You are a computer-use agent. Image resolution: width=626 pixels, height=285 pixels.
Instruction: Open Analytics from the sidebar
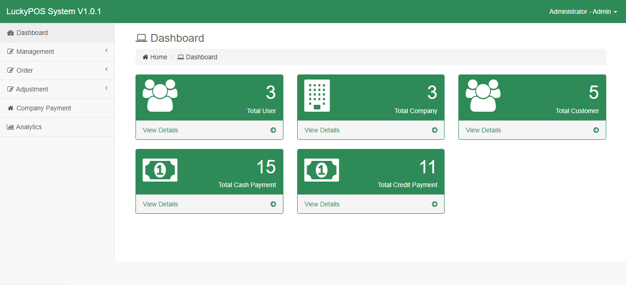pos(57,127)
